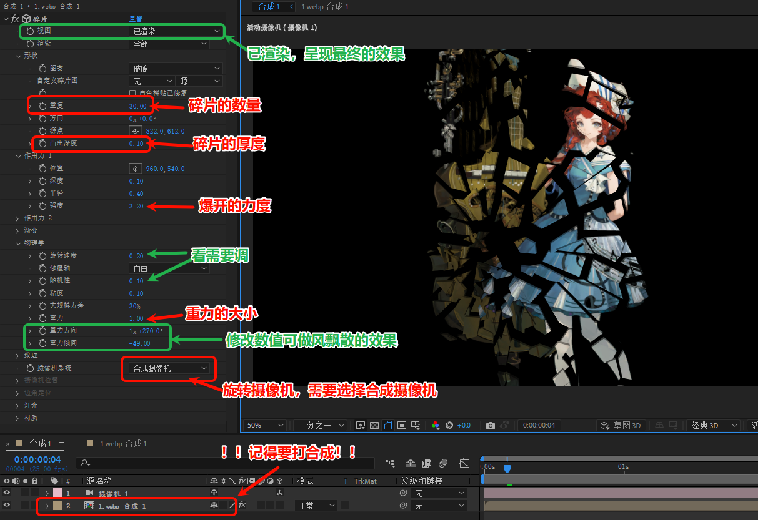Open the 渲染 dropdown showing 全部
Viewport: 758px width, 520px height.
(x=170, y=44)
